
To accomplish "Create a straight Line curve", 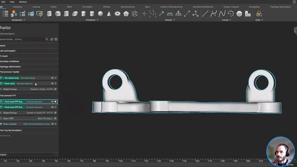I will point(205,13).
